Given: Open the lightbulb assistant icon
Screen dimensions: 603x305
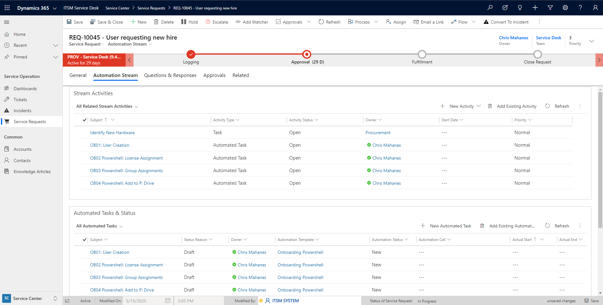Looking at the screenshot, I should click(x=520, y=8).
